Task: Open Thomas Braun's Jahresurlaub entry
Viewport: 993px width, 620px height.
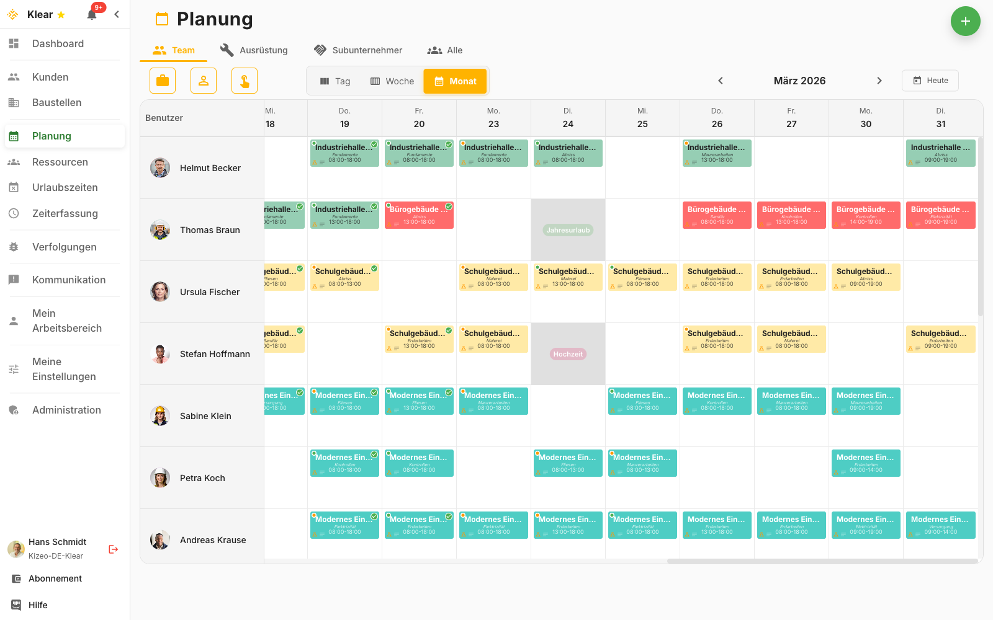Action: [568, 230]
